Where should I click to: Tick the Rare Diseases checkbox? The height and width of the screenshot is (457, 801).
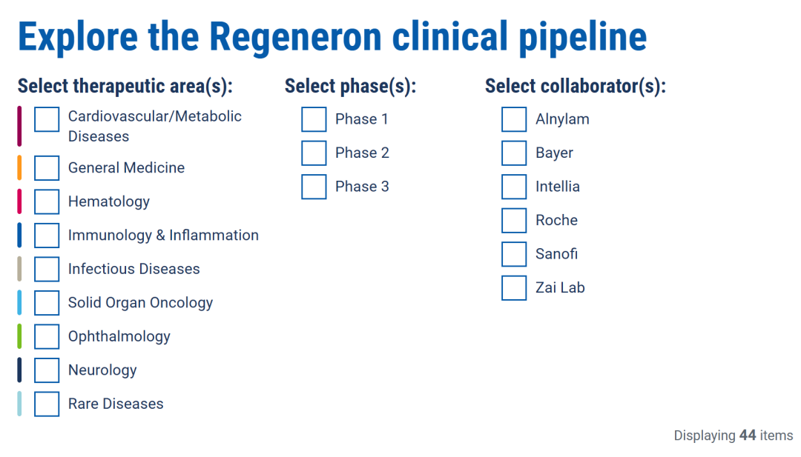[47, 404]
